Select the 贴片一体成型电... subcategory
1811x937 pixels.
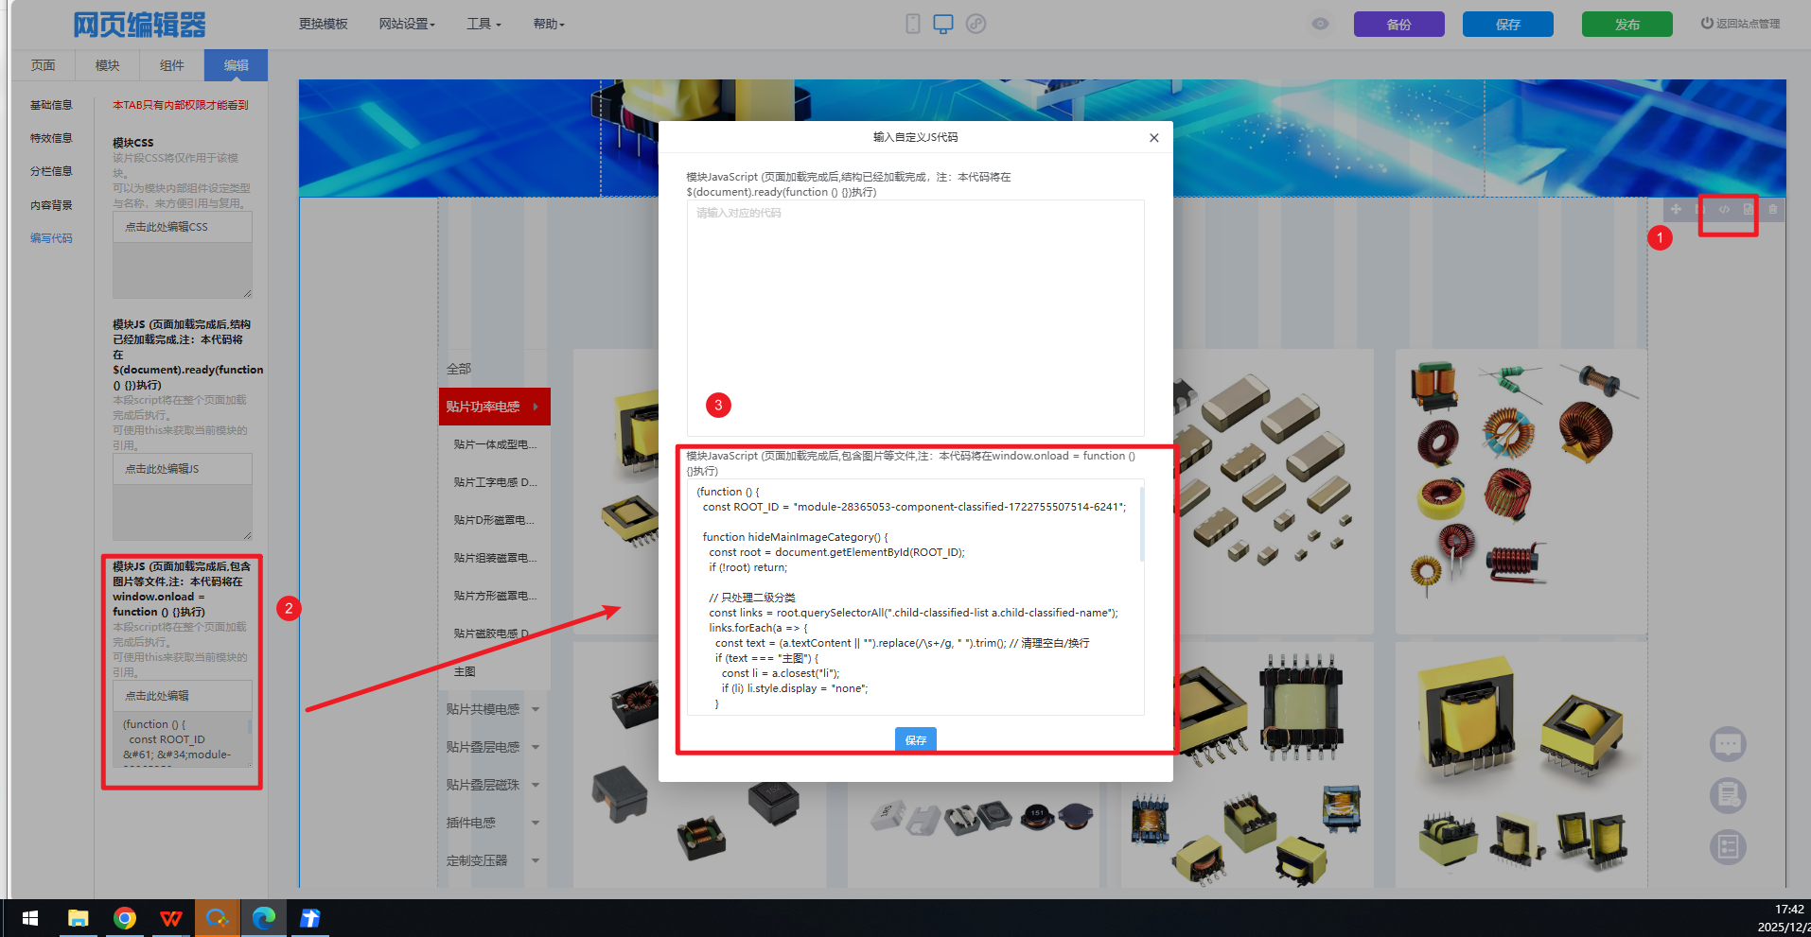point(495,444)
